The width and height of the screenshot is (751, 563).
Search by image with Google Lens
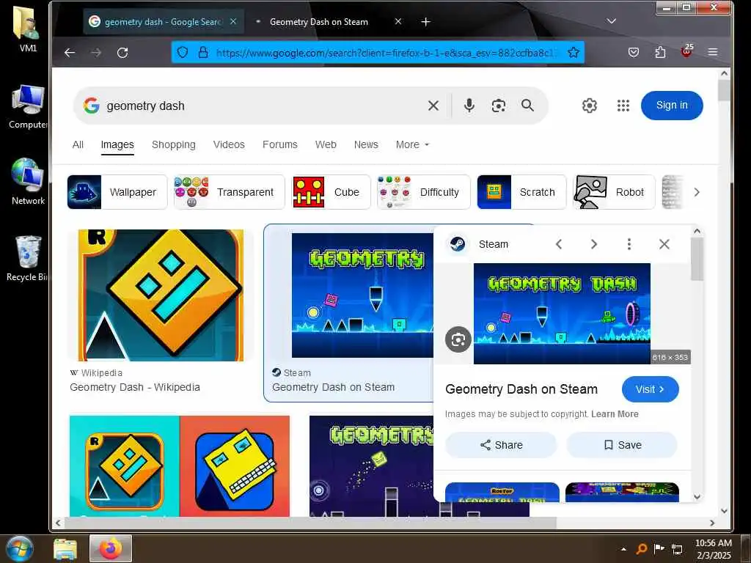(499, 106)
